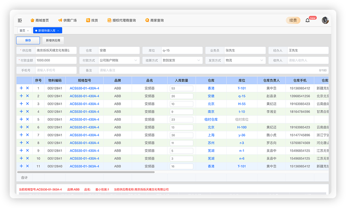Focus the 付款金额 input field
Viewport: 346px width, 208px height.
click(56, 60)
